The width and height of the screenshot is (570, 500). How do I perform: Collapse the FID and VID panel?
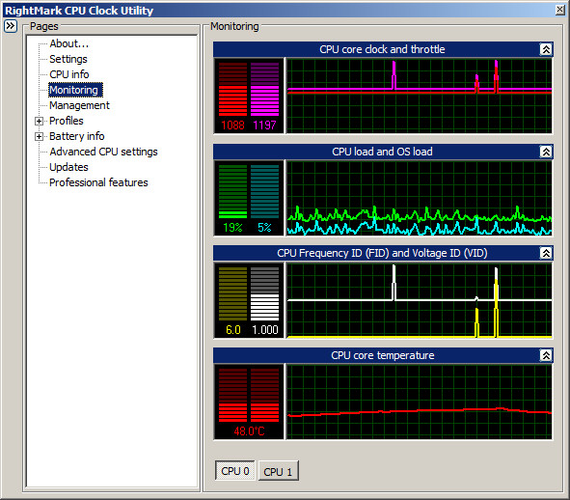(546, 253)
